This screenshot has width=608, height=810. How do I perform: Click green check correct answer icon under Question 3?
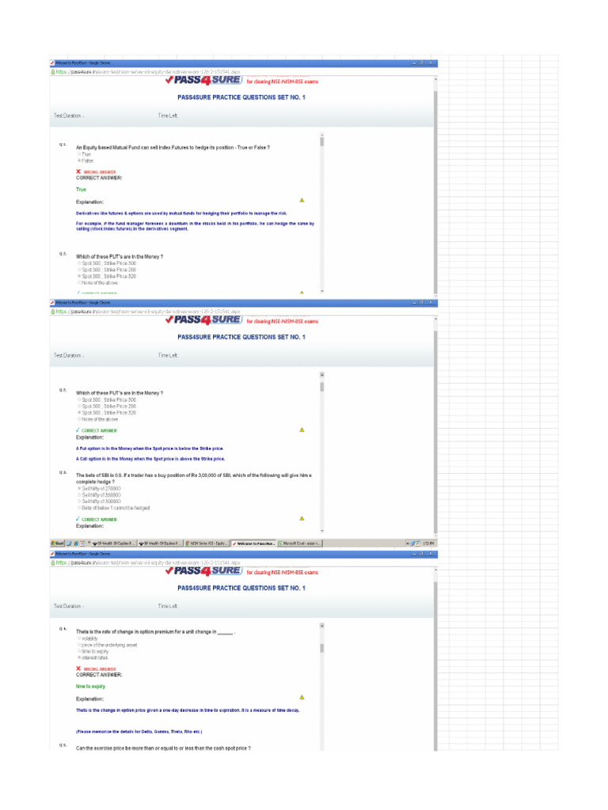coord(78,520)
